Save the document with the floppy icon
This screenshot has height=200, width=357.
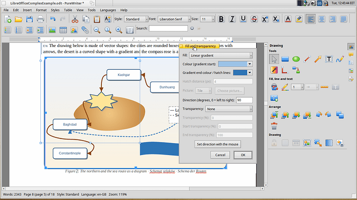point(29,19)
